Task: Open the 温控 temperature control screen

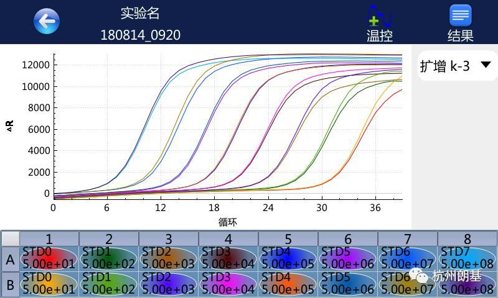Action: [x=380, y=23]
